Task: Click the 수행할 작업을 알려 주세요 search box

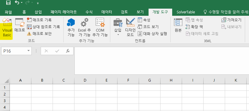Action: pos(226,12)
